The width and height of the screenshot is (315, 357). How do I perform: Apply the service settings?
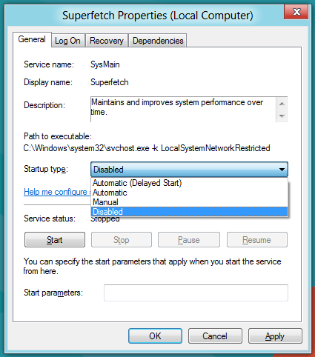coord(275,336)
